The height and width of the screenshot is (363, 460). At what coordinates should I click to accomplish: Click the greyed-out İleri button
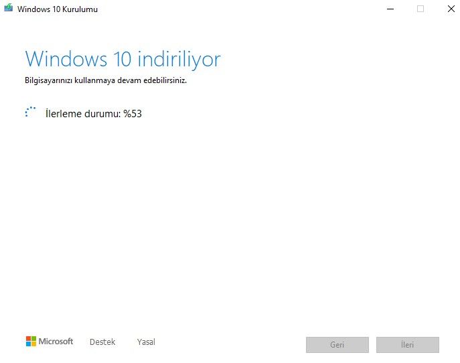pos(408,345)
